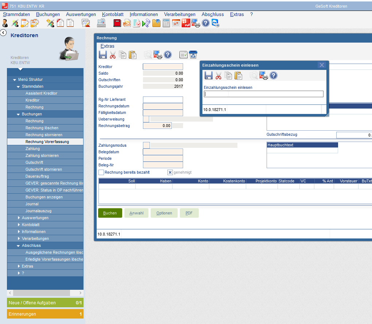
Task: Click the PDF button
Action: click(x=189, y=213)
